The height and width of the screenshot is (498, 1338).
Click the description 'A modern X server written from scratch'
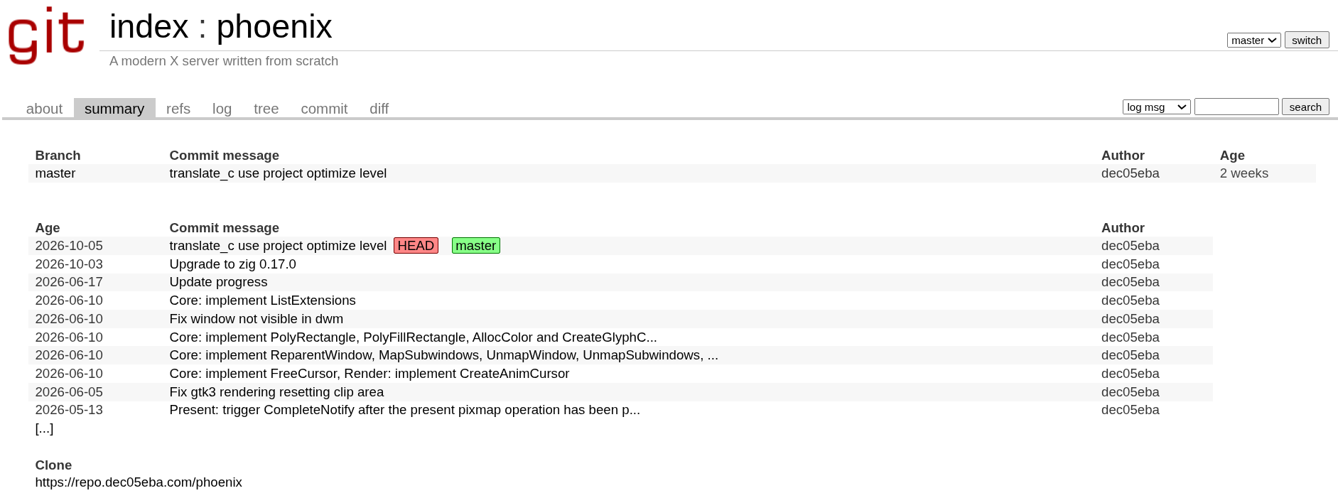point(224,61)
